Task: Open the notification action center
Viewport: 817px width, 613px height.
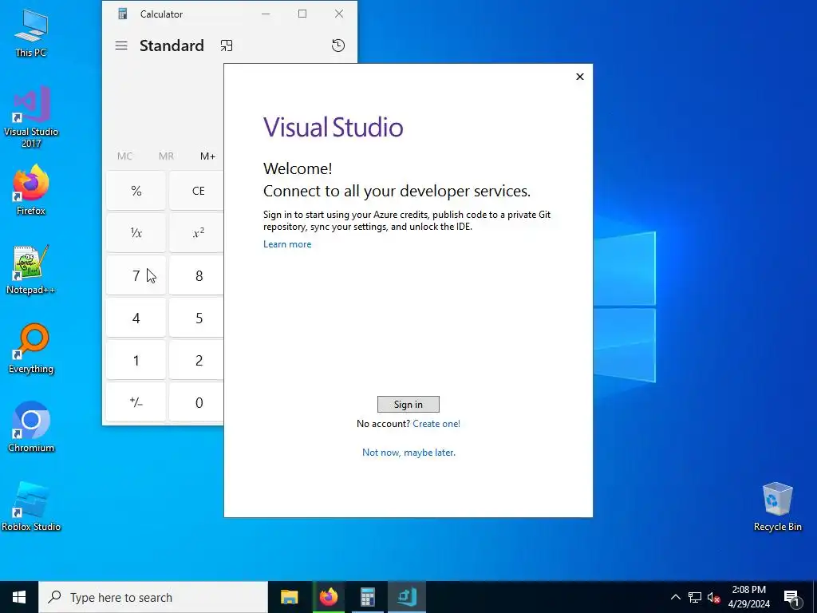Action: point(791,597)
